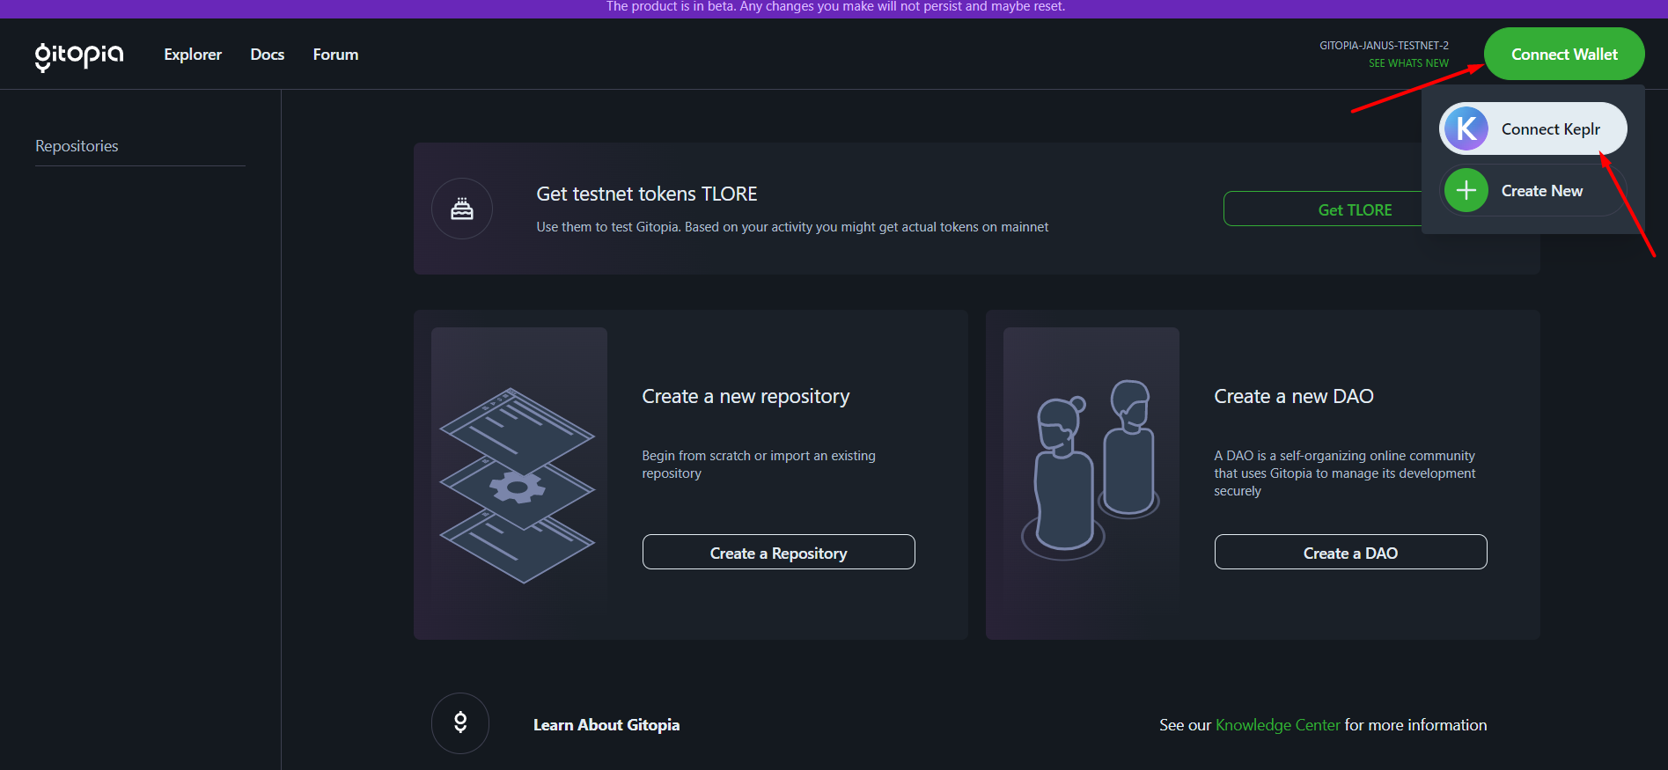1668x770 pixels.
Task: Open the Explorer menu item
Action: point(193,55)
